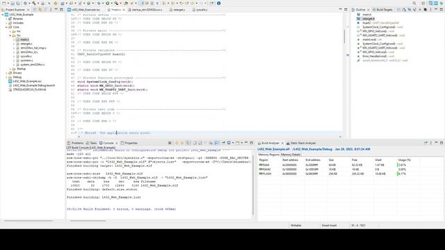The width and height of the screenshot is (445, 250).
Task: Maximize the editor area
Action: coord(346,10)
